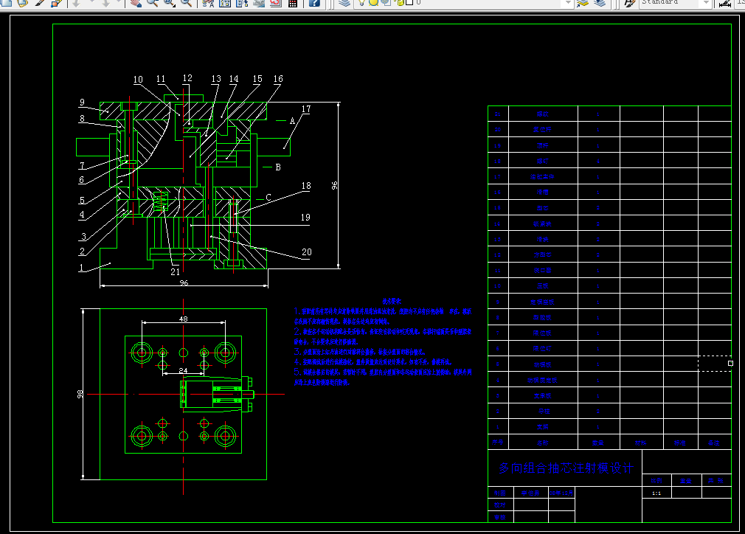Viewport: 745px width, 534px height.
Task: Open the Tool Palettes window icon
Action: [x=242, y=3]
